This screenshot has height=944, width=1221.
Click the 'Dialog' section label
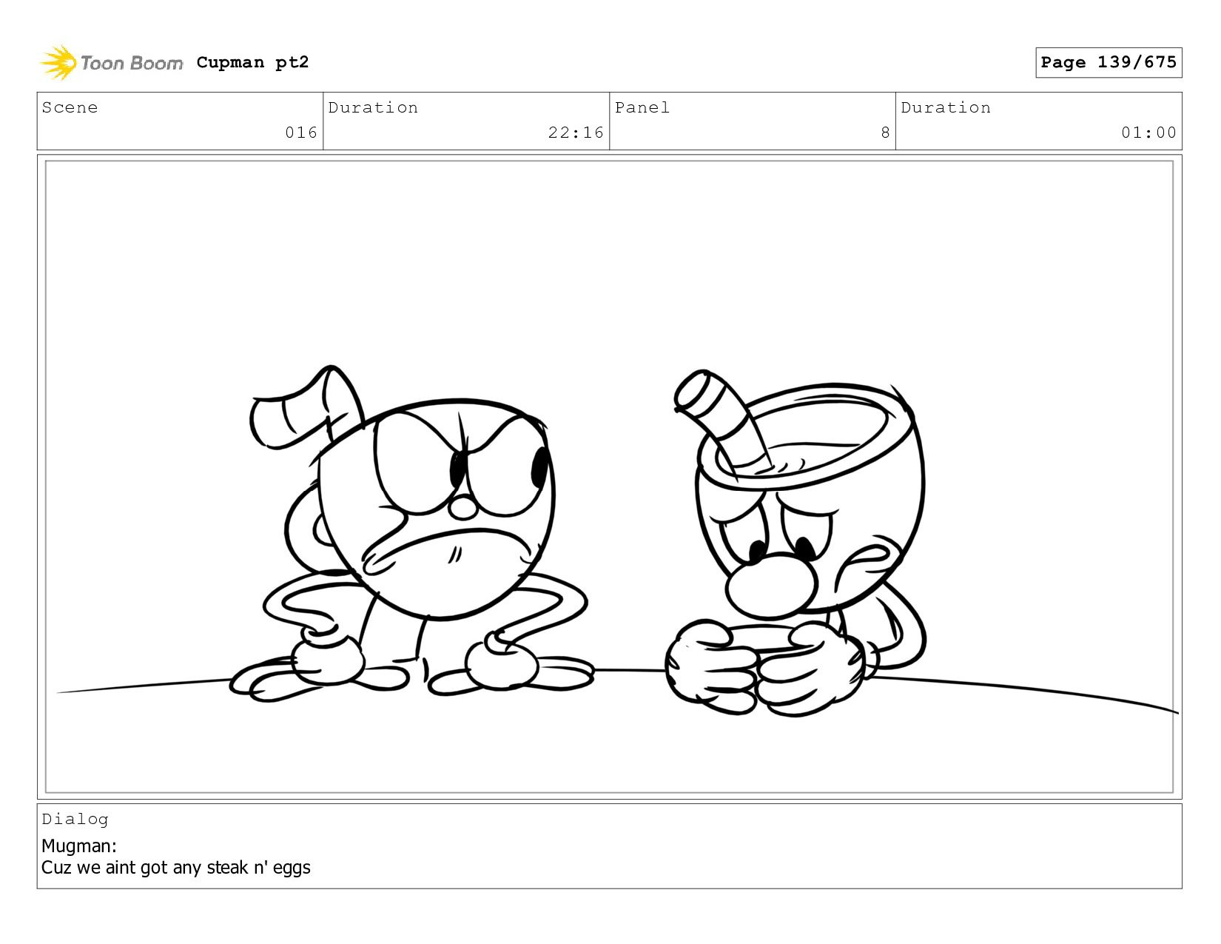tap(75, 819)
